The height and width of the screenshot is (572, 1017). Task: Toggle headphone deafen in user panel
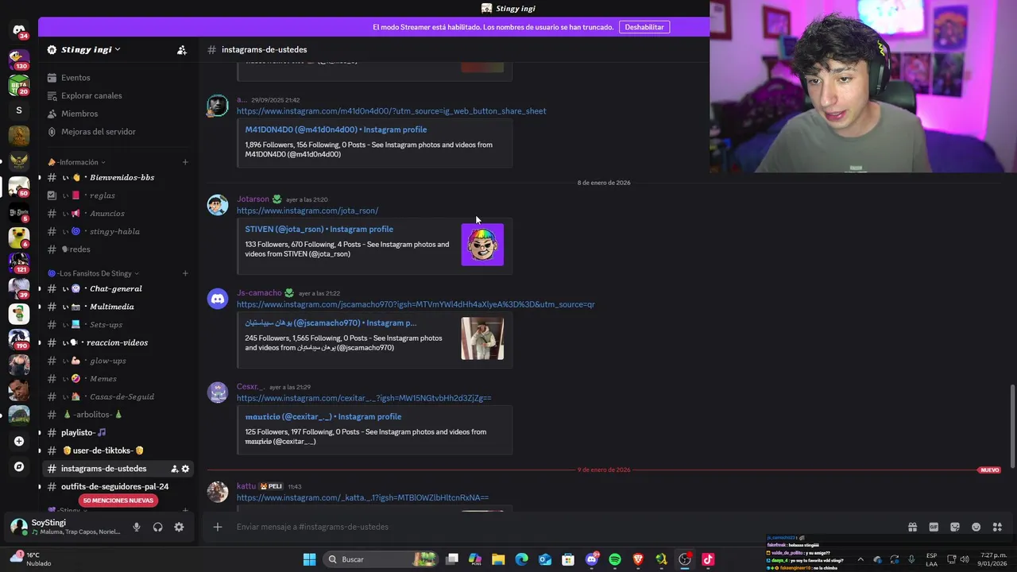[x=157, y=527]
